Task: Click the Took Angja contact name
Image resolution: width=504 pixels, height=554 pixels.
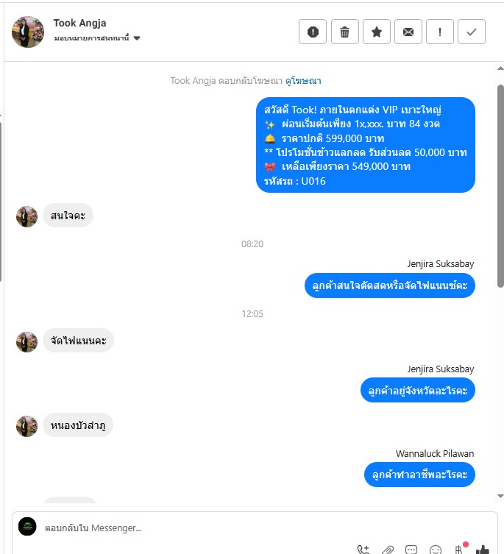Action: coord(79,24)
